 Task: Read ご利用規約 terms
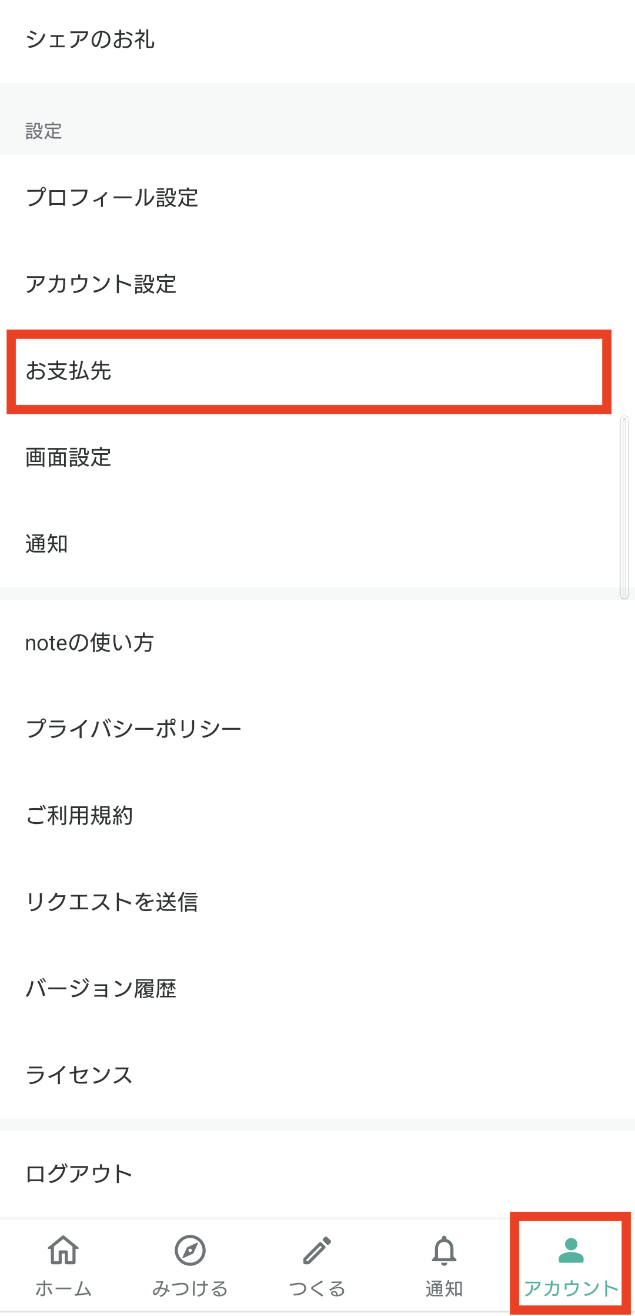pos(317,816)
